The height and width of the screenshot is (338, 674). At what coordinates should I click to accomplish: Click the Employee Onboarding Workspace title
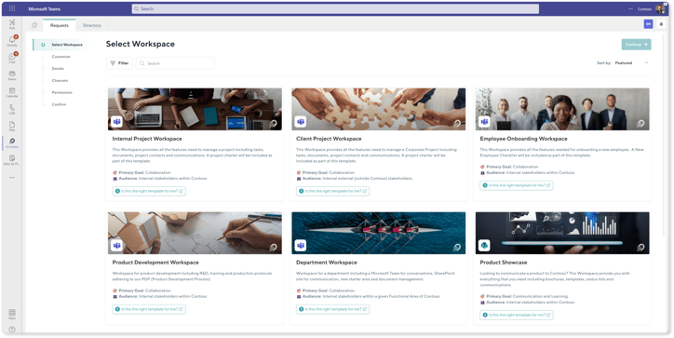coord(523,139)
